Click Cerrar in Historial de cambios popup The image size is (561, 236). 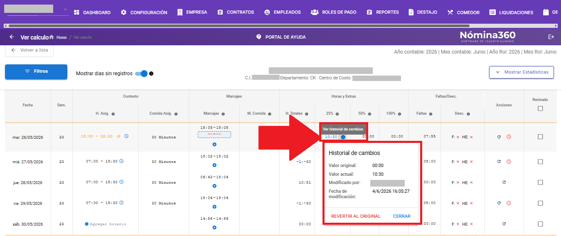(x=402, y=216)
